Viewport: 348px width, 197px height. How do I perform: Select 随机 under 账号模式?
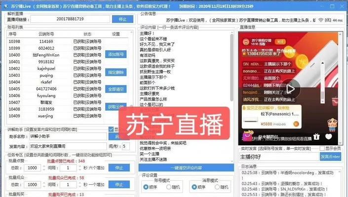169,187
